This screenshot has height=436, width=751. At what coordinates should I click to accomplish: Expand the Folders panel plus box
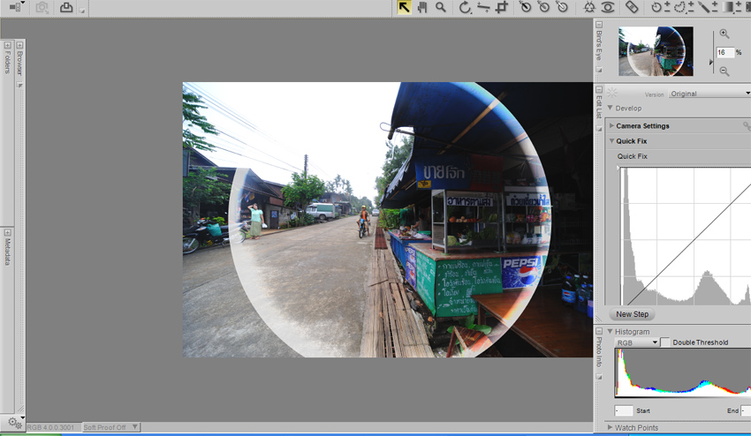[7, 46]
